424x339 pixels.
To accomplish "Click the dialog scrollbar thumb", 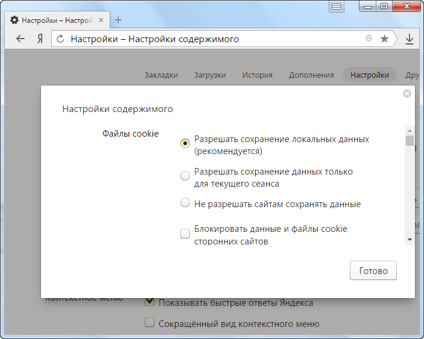I will pos(410,140).
